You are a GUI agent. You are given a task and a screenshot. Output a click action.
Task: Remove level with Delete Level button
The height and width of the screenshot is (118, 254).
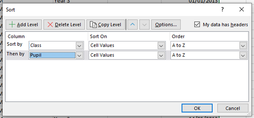pos(64,25)
